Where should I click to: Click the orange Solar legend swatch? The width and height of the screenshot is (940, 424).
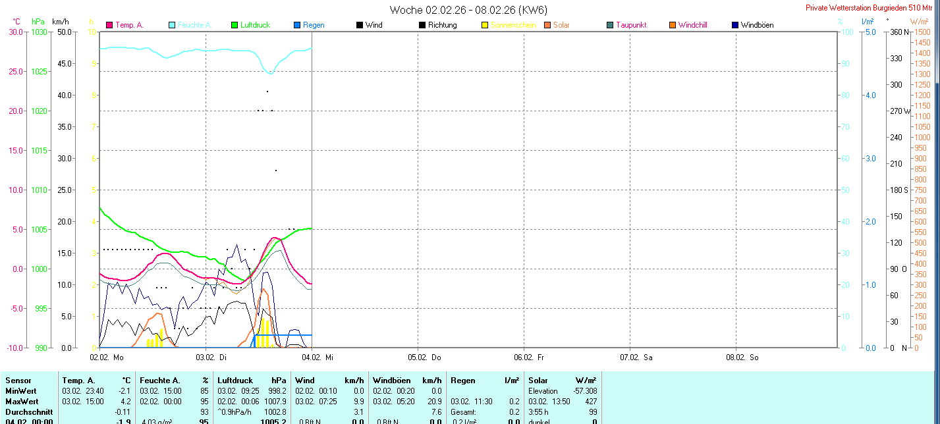(547, 25)
